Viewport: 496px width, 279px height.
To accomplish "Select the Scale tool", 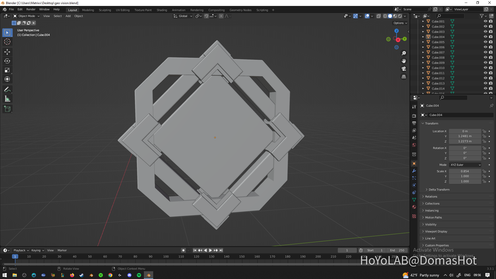I will coord(7,70).
